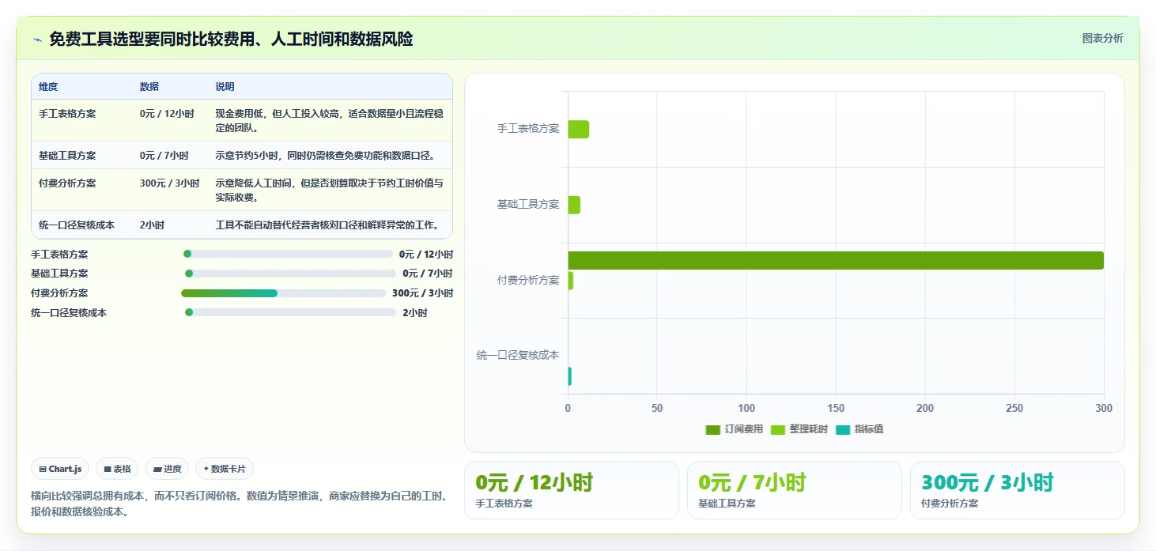Click the 维度 table header
Screen dimensions: 1156x551
pos(48,87)
